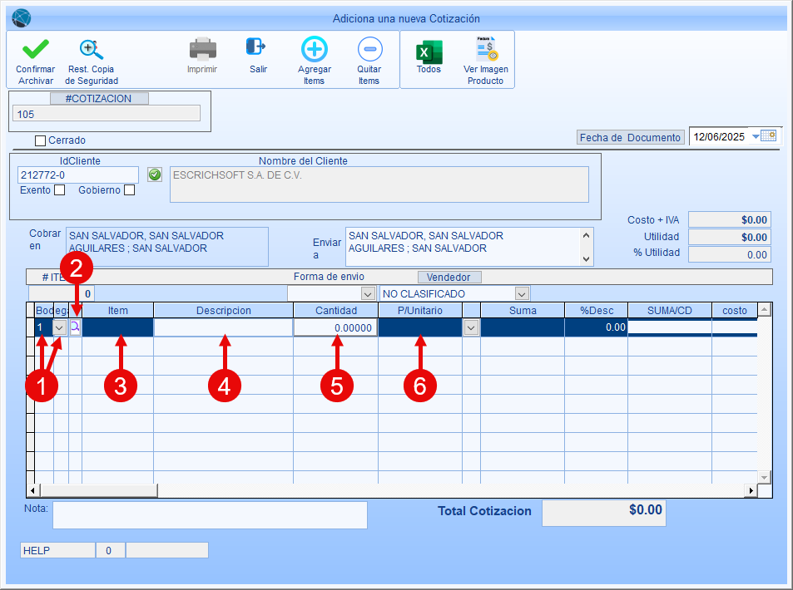
Task: Click the #COTIZACION header label
Action: pyautogui.click(x=99, y=99)
